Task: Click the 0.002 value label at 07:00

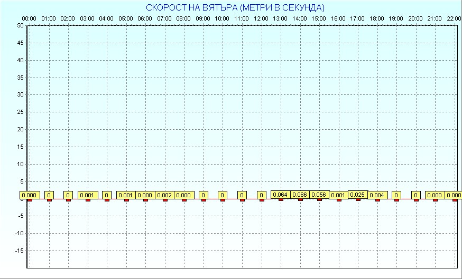Action: point(164,195)
